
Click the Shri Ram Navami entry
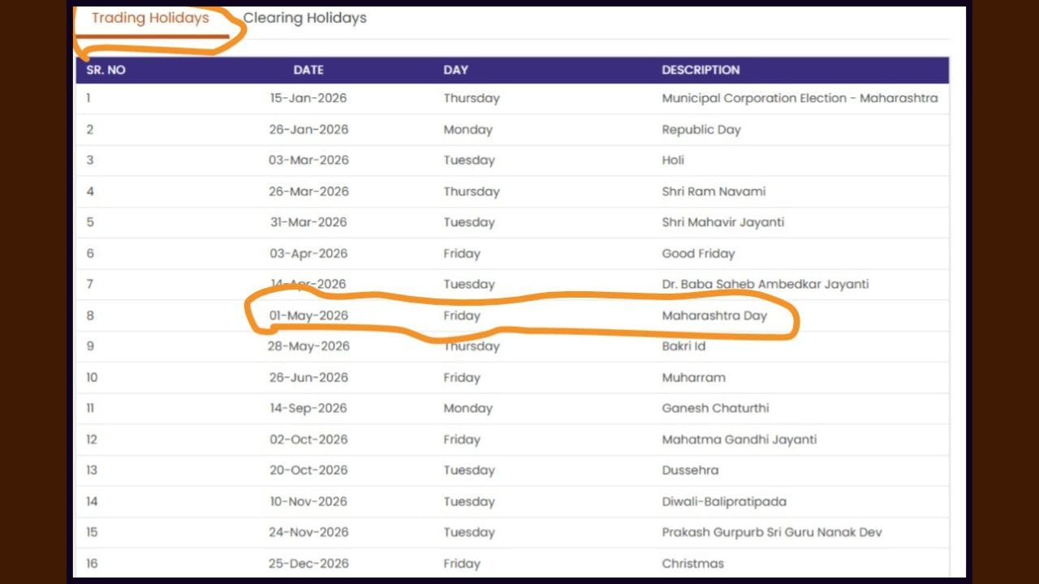(714, 191)
